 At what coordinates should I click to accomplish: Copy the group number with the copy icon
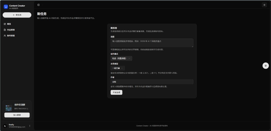point(27,109)
